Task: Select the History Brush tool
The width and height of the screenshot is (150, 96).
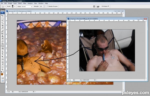Action: click(2, 38)
